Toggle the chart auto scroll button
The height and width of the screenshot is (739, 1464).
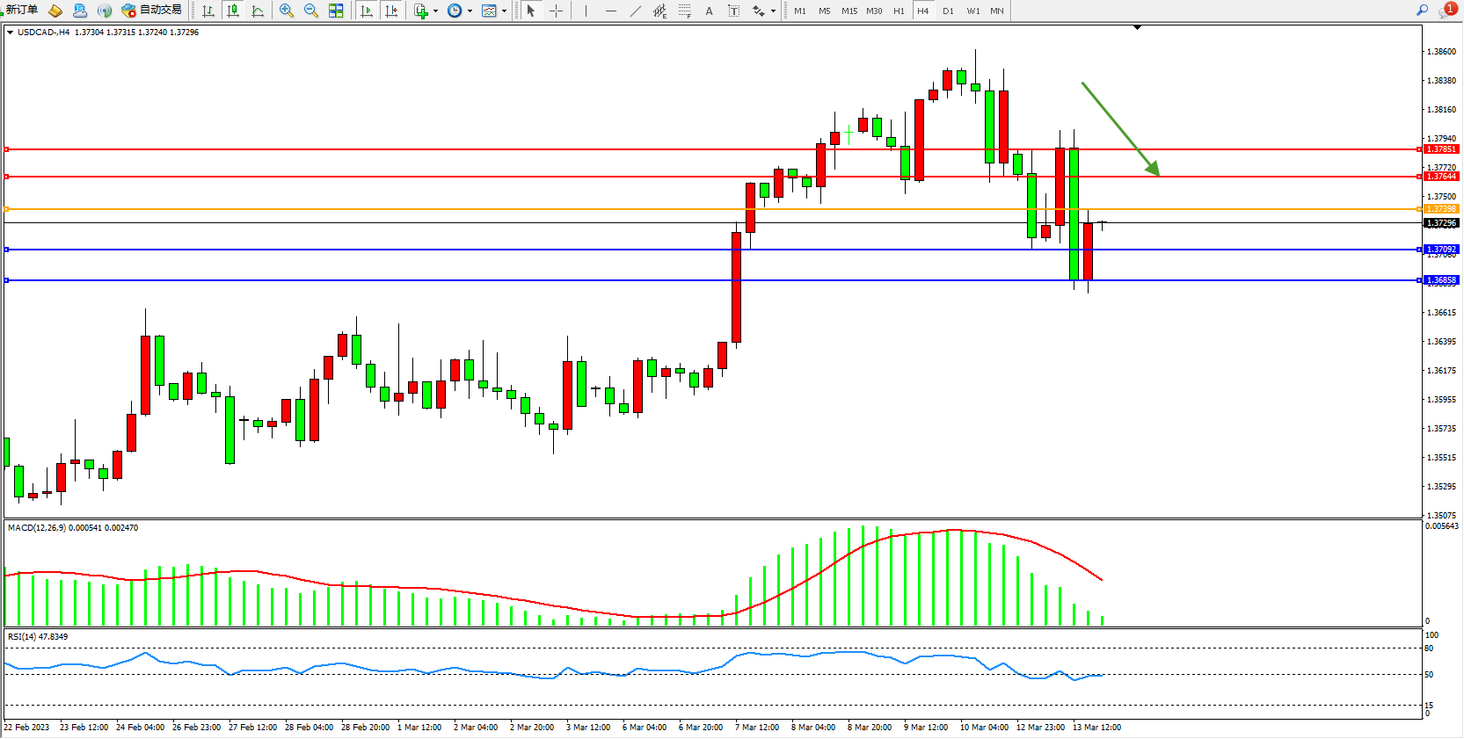click(x=367, y=11)
